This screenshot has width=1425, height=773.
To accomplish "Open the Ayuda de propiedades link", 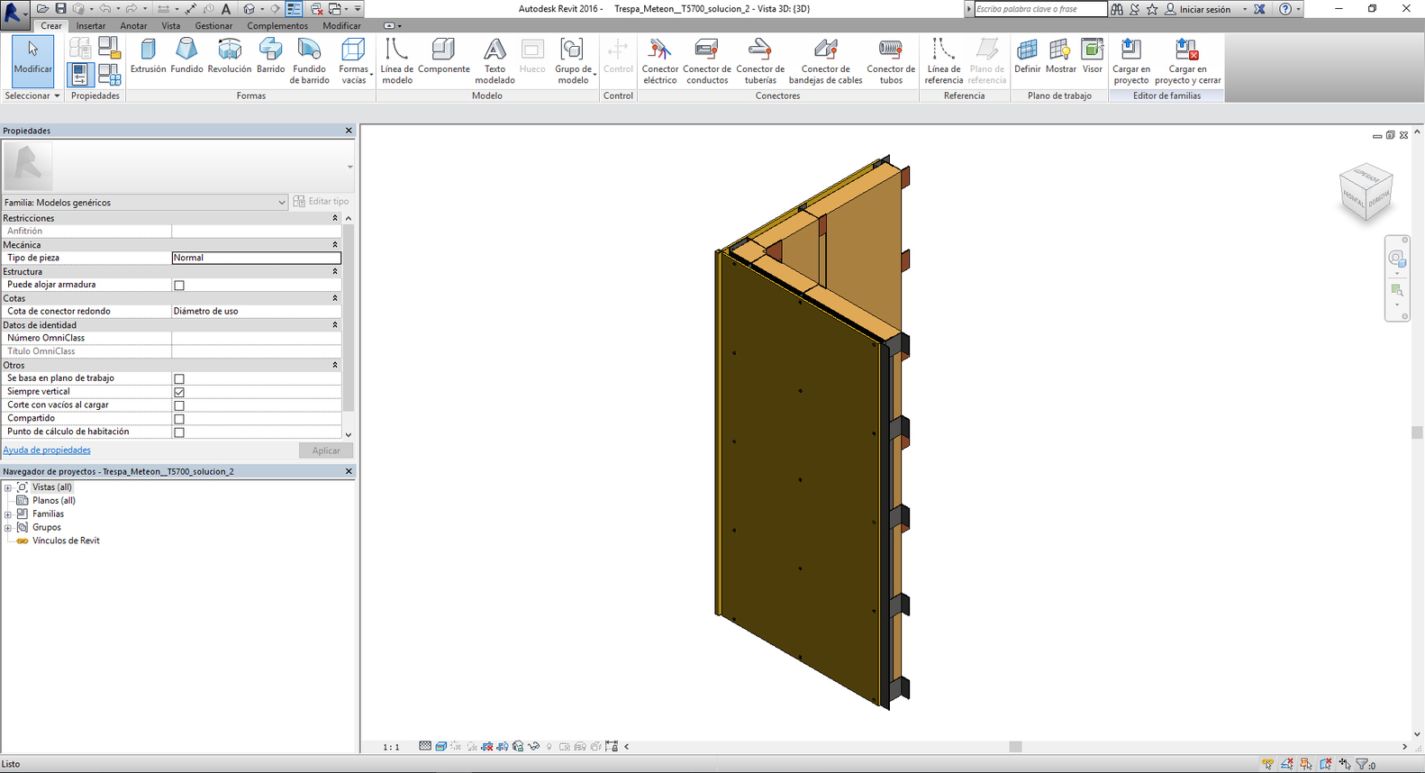I will 47,450.
